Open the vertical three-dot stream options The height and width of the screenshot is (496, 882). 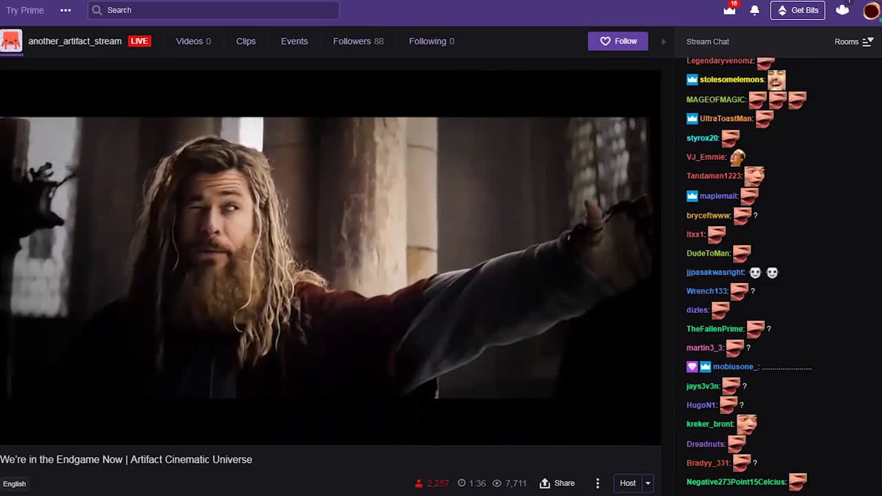click(x=597, y=483)
